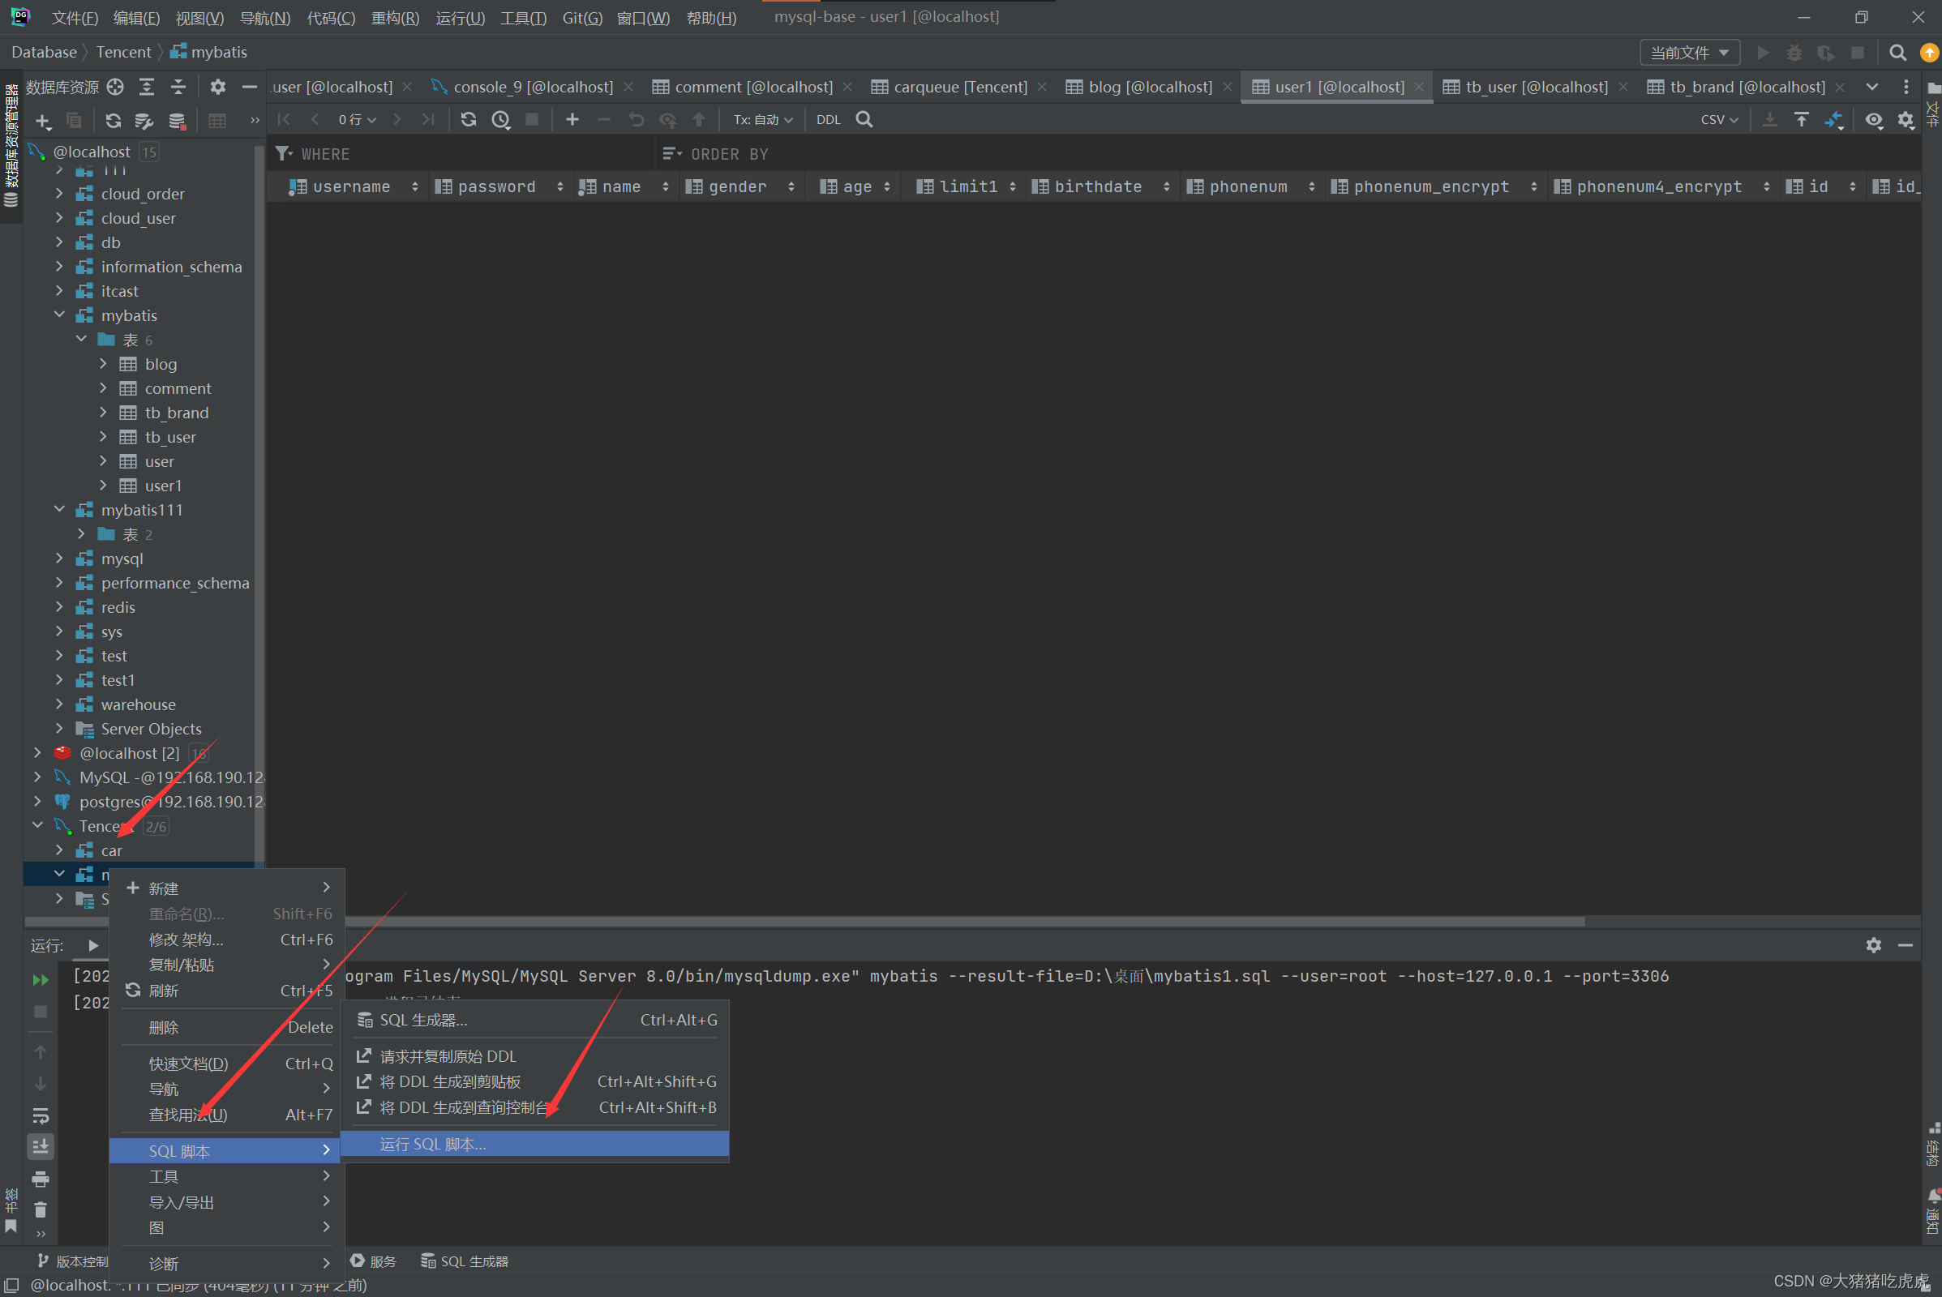Open the 工具(T) menu in menu bar

(x=523, y=17)
